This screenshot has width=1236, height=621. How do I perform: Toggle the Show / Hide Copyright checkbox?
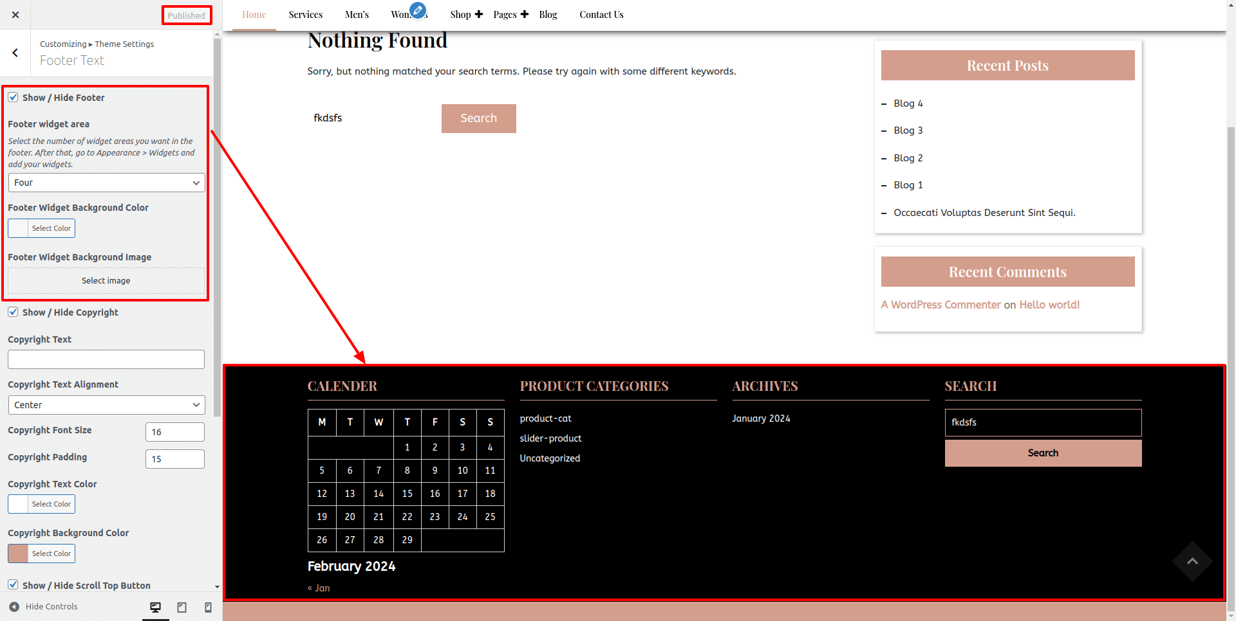pyautogui.click(x=13, y=312)
